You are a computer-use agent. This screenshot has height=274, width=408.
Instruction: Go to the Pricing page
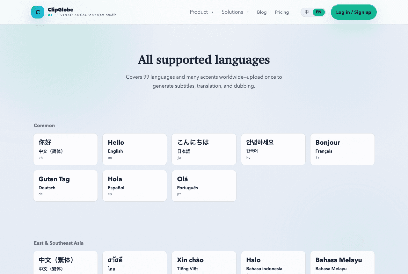282,12
